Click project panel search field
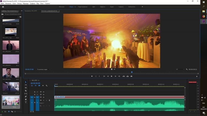This screenshot has height=116, width=207. 10,17
